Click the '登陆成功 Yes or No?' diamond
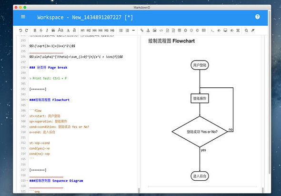281x196 pixels. coord(200,132)
